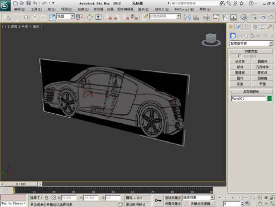Click the Undo arrow icon
This screenshot has height=207, width=276.
(x=35, y=3)
